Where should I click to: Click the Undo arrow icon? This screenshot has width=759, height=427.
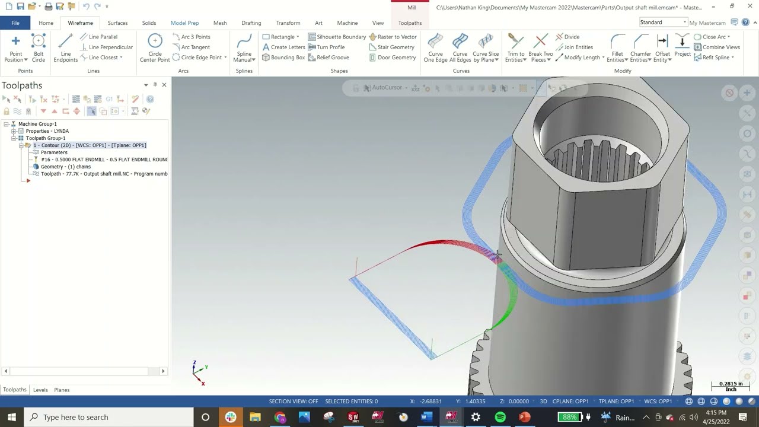coord(86,7)
